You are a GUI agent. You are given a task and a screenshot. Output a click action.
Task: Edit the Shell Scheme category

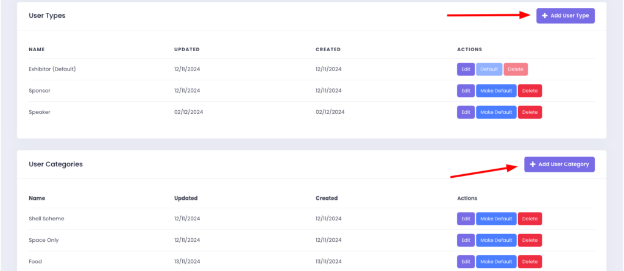[466, 219]
